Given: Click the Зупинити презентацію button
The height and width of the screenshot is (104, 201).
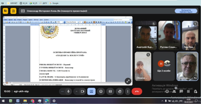Looking at the screenshot, I should coord(186,11).
